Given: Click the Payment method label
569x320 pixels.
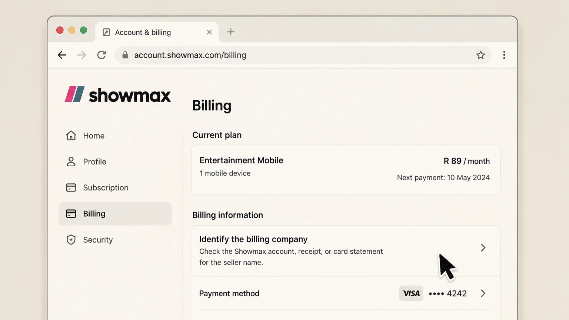Looking at the screenshot, I should tap(229, 293).
